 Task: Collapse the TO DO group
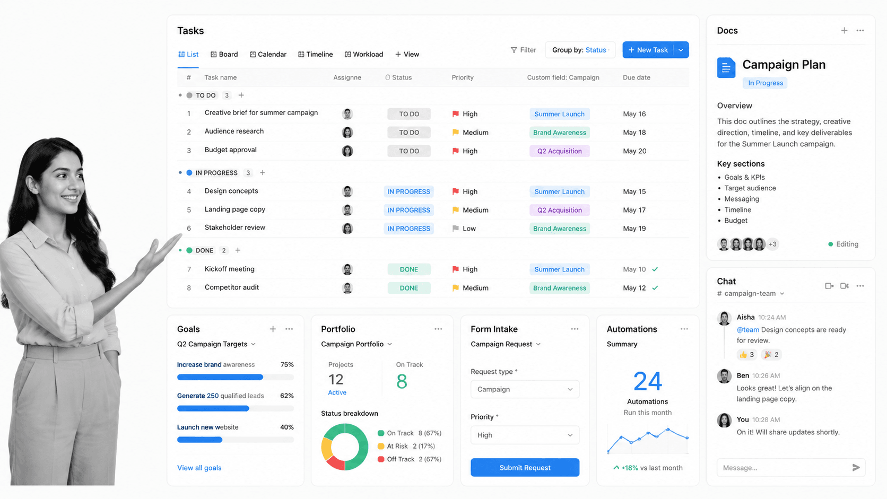coord(180,95)
